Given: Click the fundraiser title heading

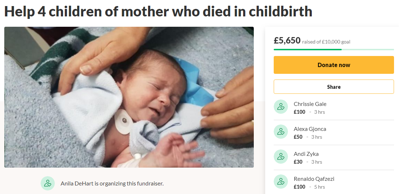Looking at the screenshot, I should [158, 12].
